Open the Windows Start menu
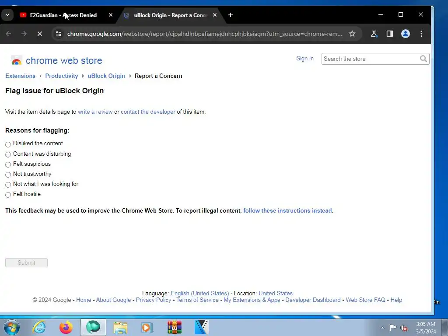Screen dimensions: 448x336 [12, 327]
